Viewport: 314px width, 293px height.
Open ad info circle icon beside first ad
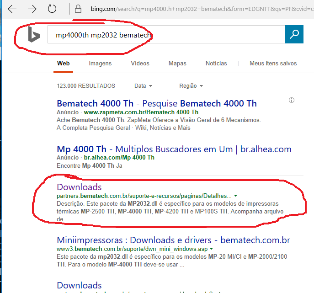292,100
